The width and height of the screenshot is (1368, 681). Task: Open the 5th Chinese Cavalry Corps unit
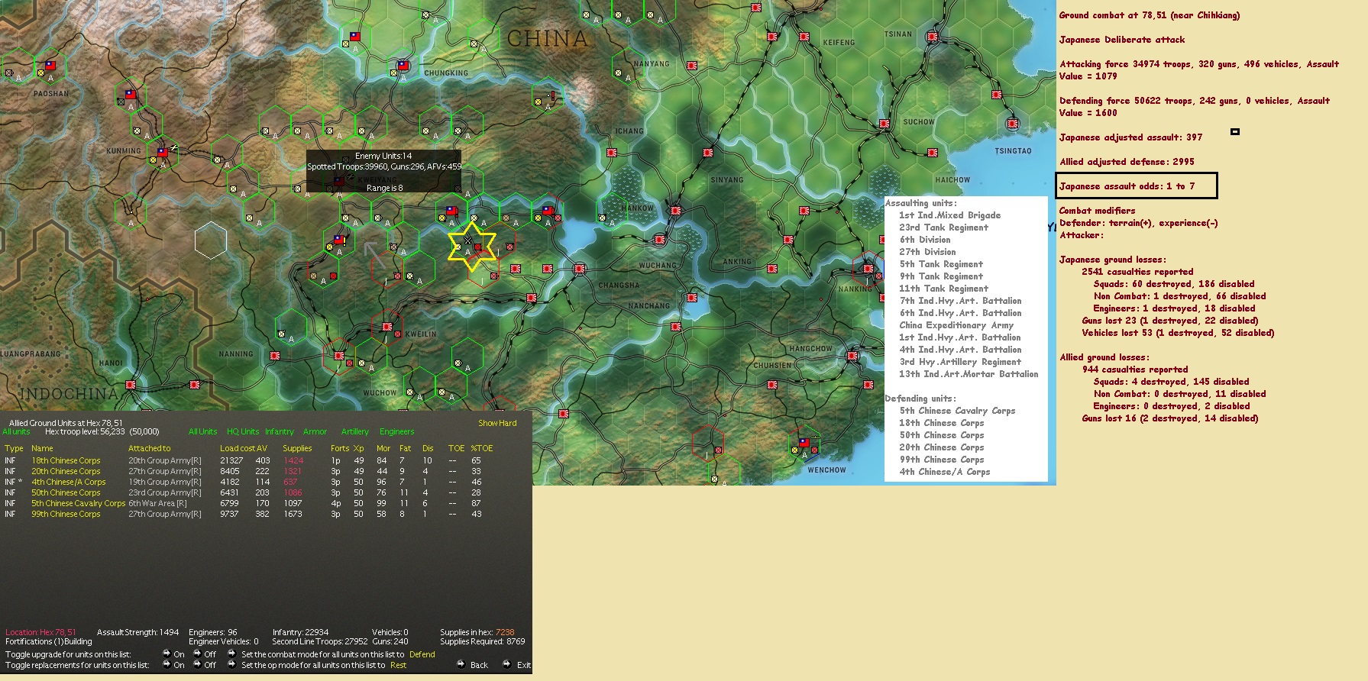pos(78,503)
